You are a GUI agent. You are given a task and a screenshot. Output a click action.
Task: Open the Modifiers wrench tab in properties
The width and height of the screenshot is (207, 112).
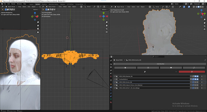coord(111,87)
